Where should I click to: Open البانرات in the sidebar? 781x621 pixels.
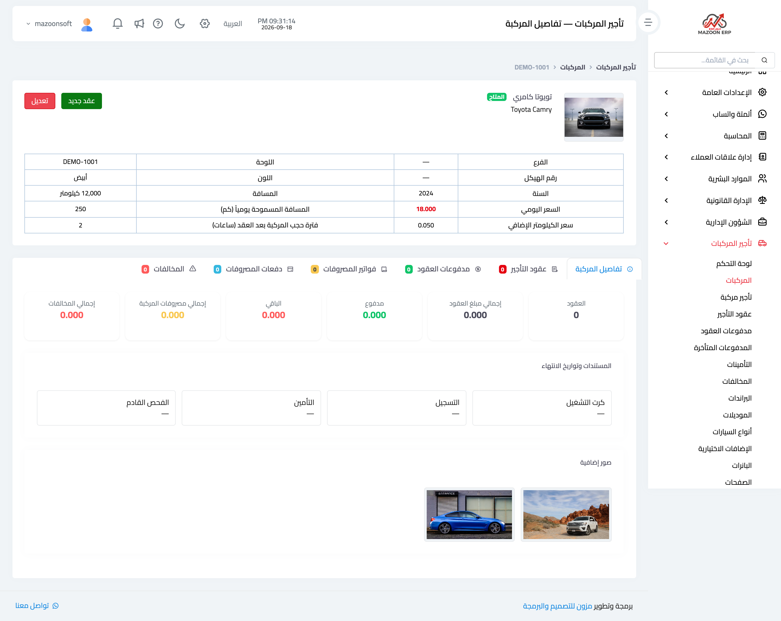tap(742, 465)
